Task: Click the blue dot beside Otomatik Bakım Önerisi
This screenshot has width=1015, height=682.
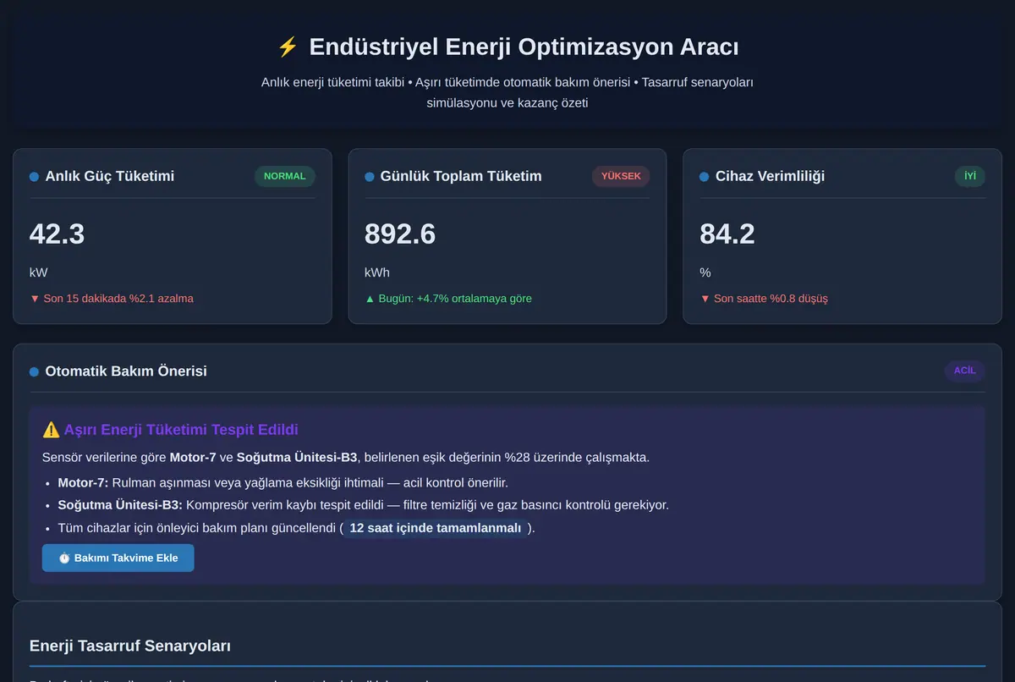Action: (x=34, y=371)
